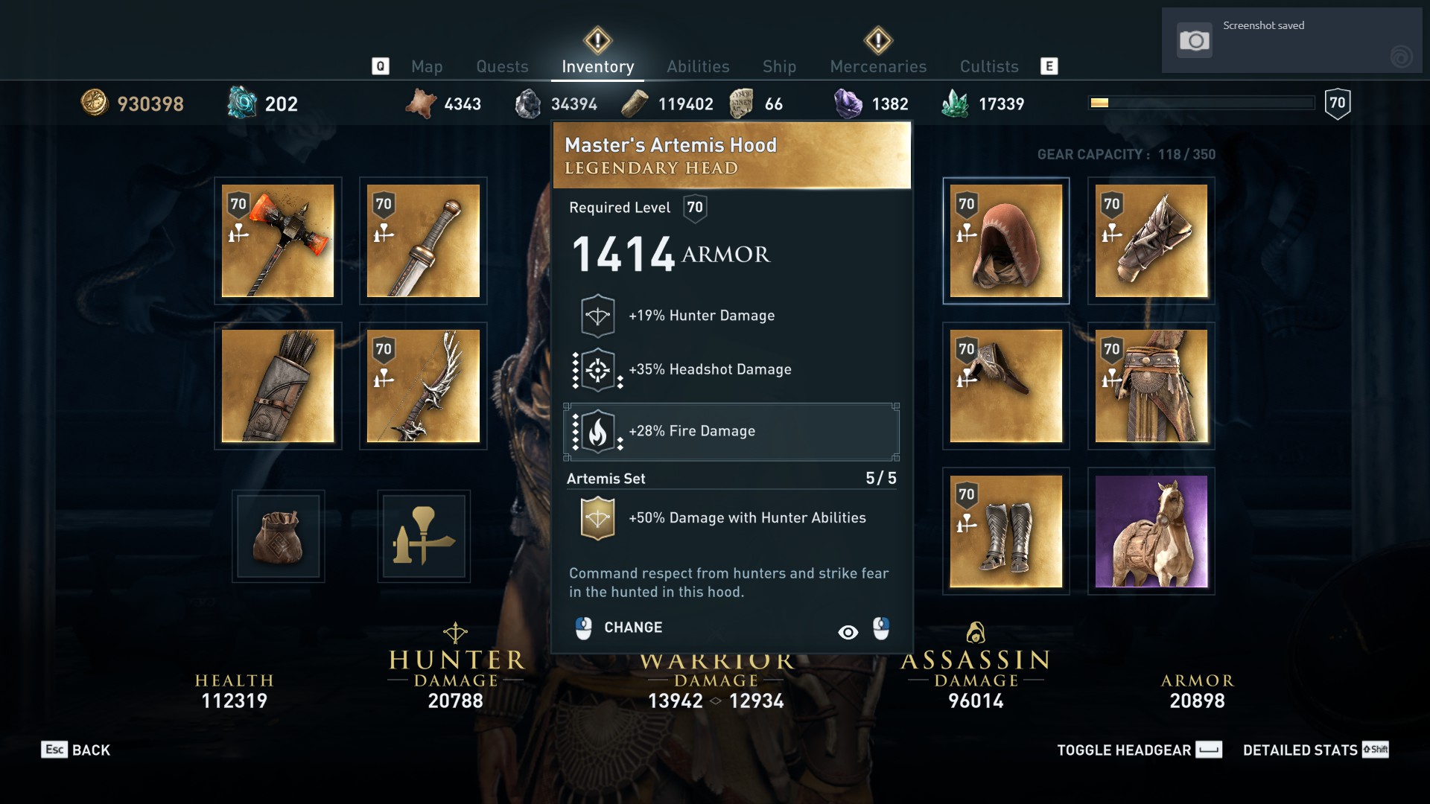Click CHANGE on the hood tooltip
The image size is (1430, 804).
pos(619,628)
